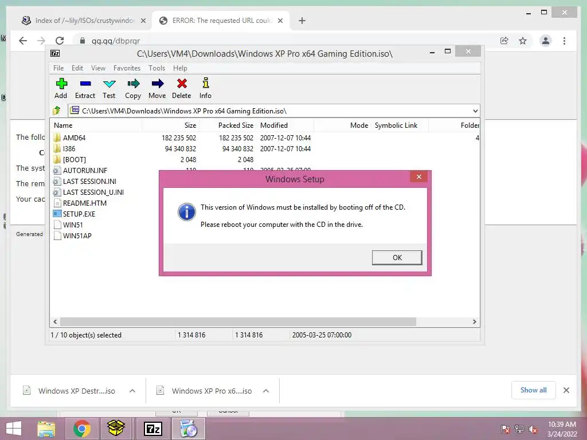Sort by Packed Size column header
The image size is (587, 440).
pos(228,125)
